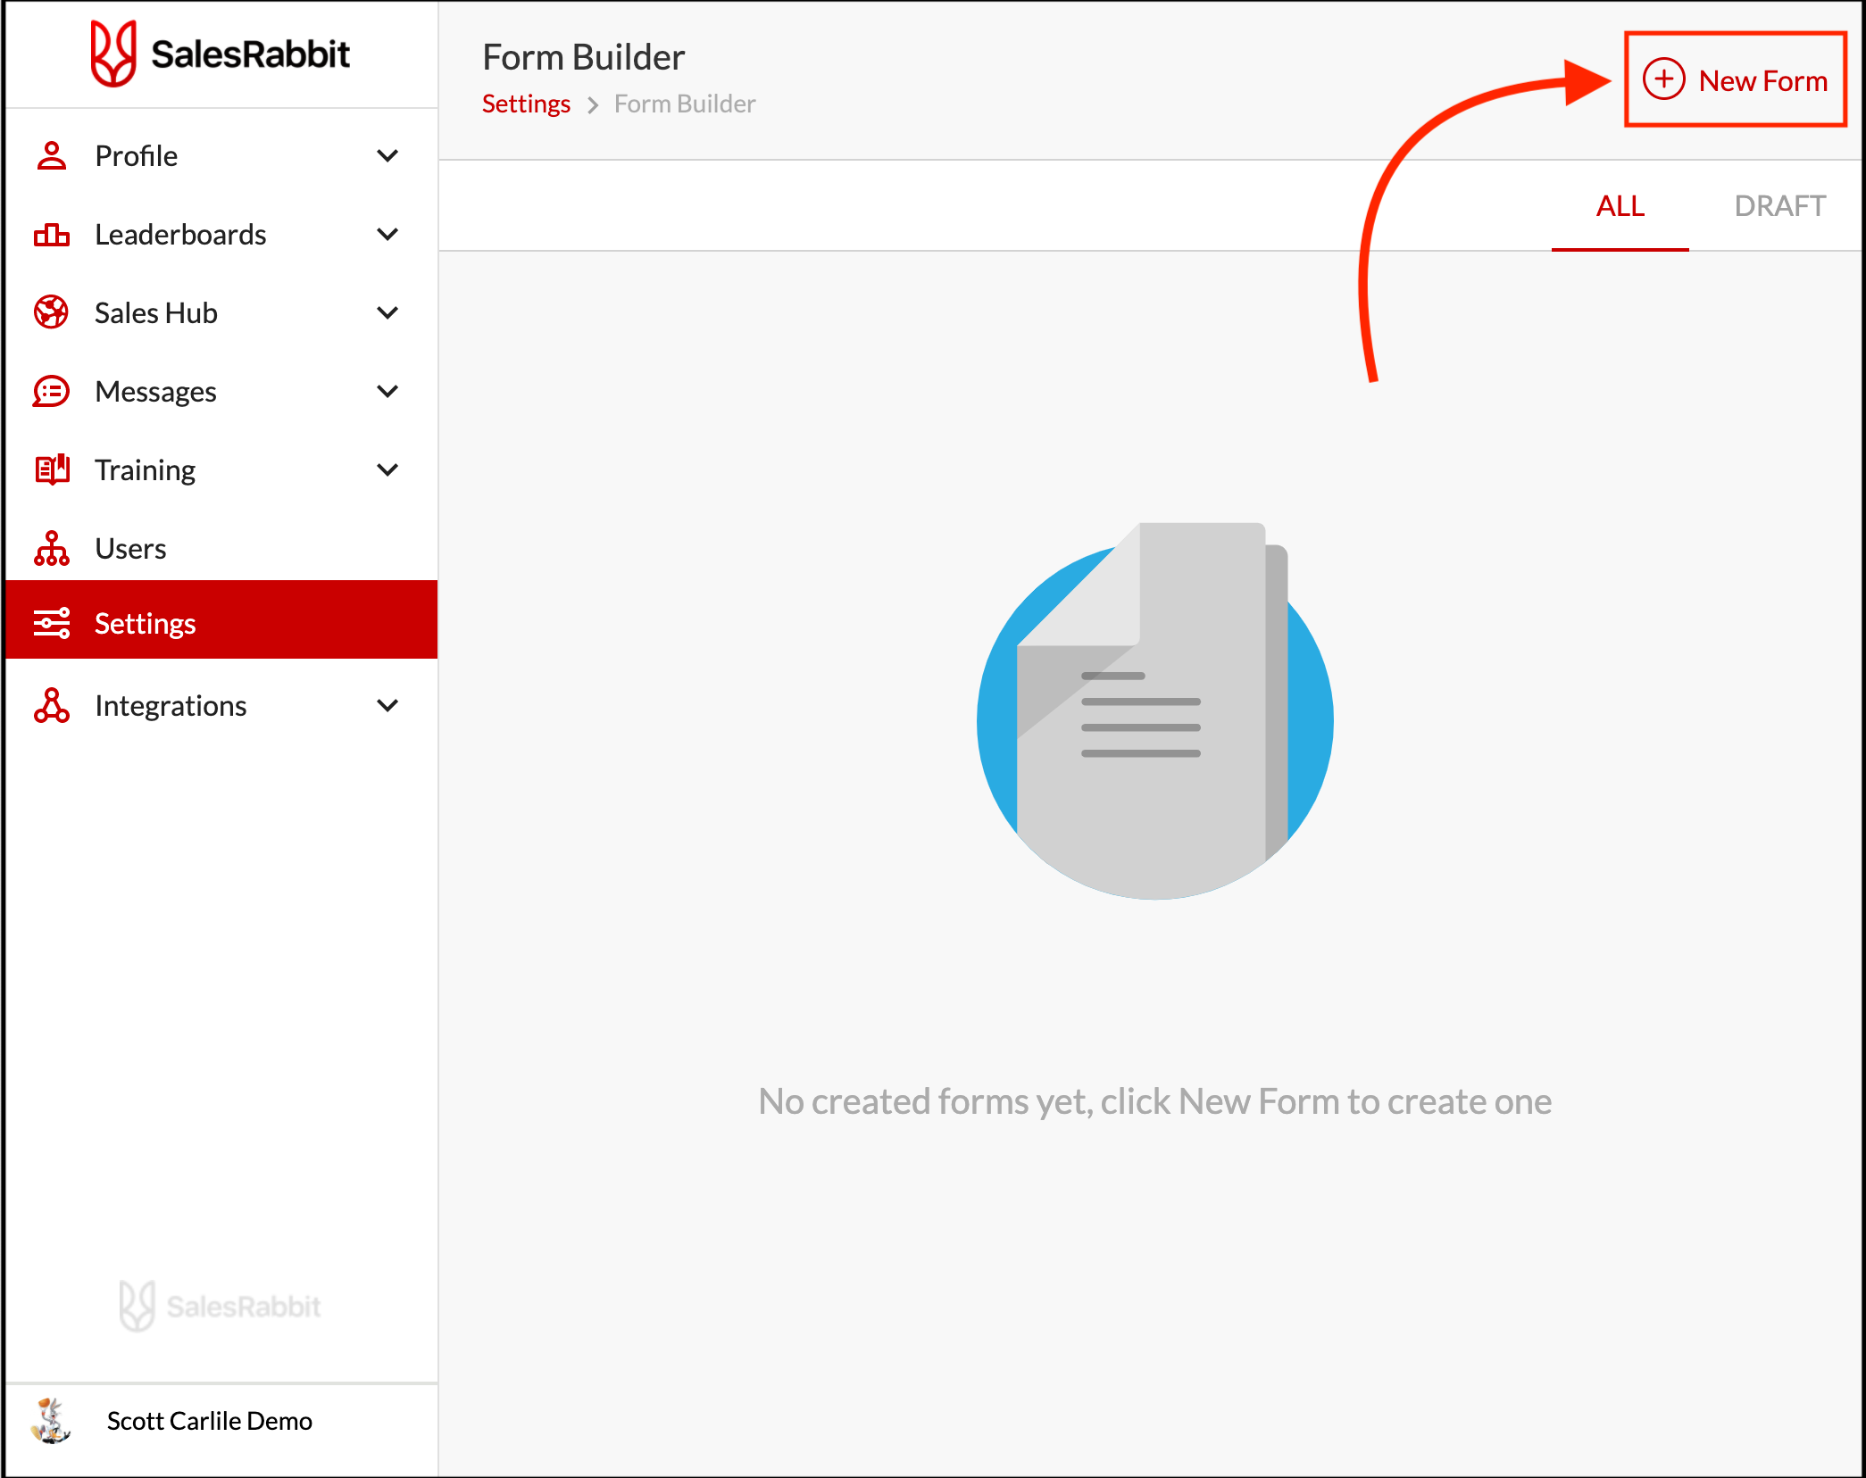Click the SalesRabbit logo in the sidebar header
Viewport: 1866px width, 1478px height.
point(220,54)
